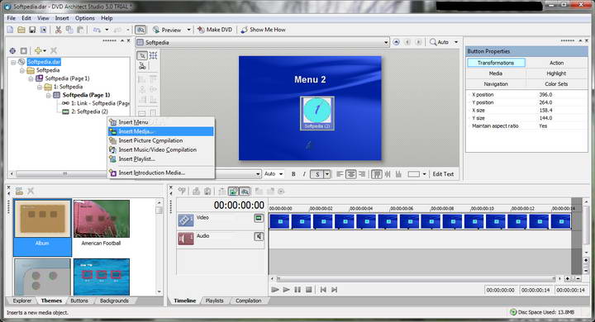The image size is (595, 322).
Task: Collapse the 1: Softpedia folder node
Action: pyautogui.click(x=40, y=87)
